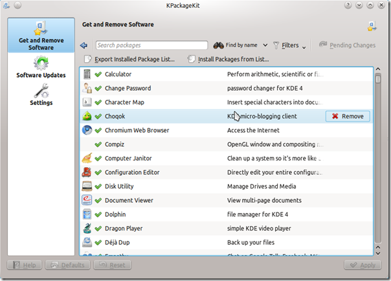Click the Dragon Player icon
Viewport: 391px width, 281px height.
[x=87, y=228]
